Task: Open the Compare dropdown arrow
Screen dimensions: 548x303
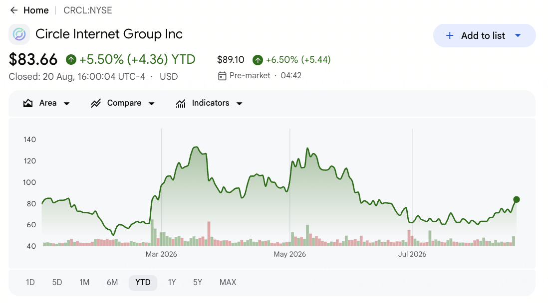Action: pyautogui.click(x=152, y=104)
